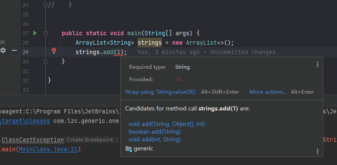Image resolution: width=337 pixels, height=165 pixels.
Task: Open candidate void add(String, Object[], int)
Action: tap(167, 124)
